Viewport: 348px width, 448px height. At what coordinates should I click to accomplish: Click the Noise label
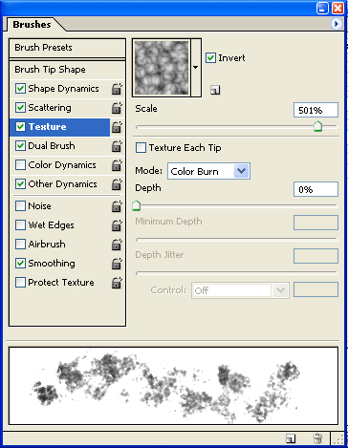(x=39, y=206)
